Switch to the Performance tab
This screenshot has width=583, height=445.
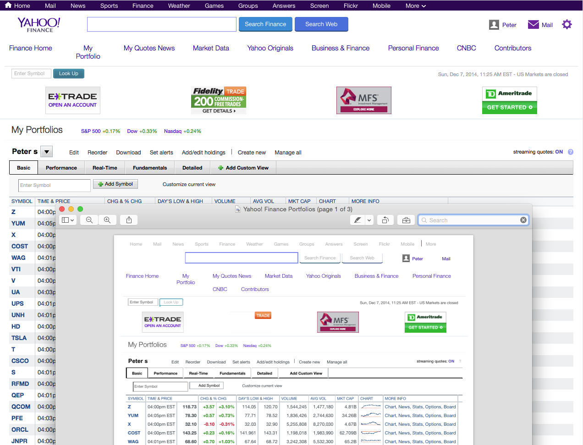click(x=61, y=168)
